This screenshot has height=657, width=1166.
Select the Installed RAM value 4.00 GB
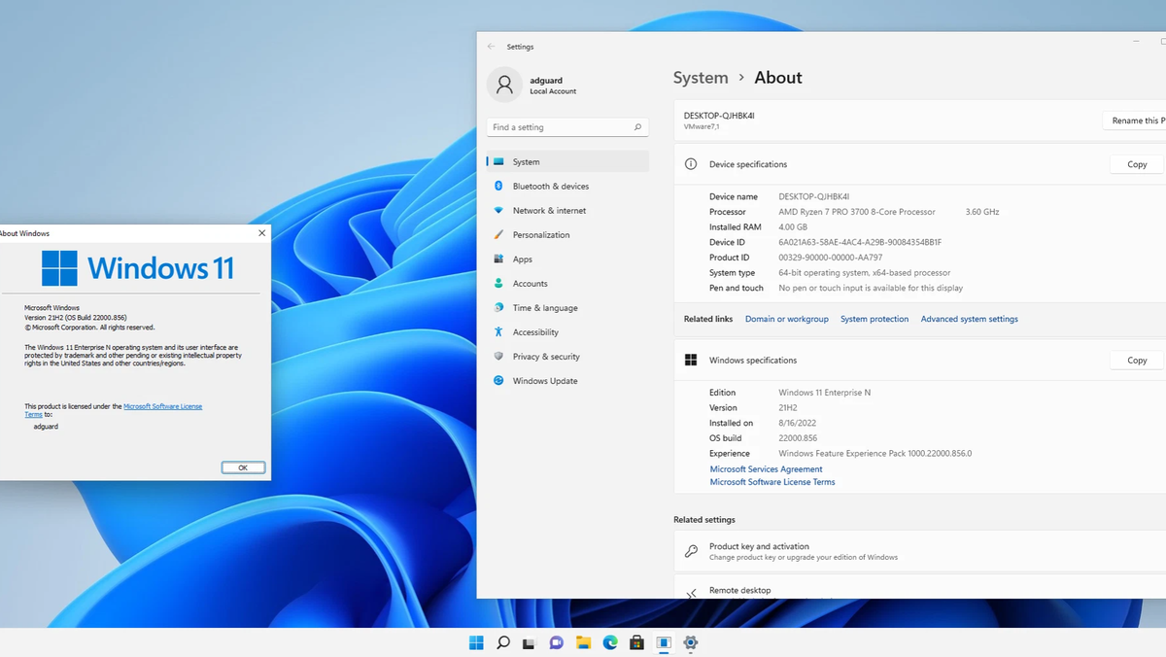(x=795, y=226)
